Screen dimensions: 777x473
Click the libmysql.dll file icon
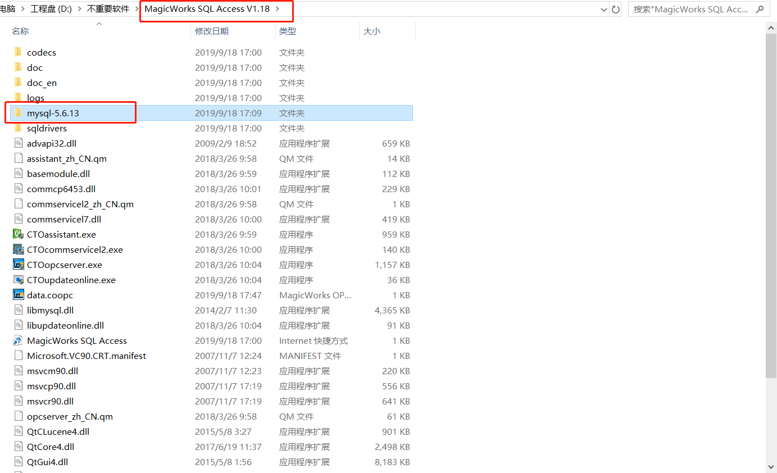18,310
